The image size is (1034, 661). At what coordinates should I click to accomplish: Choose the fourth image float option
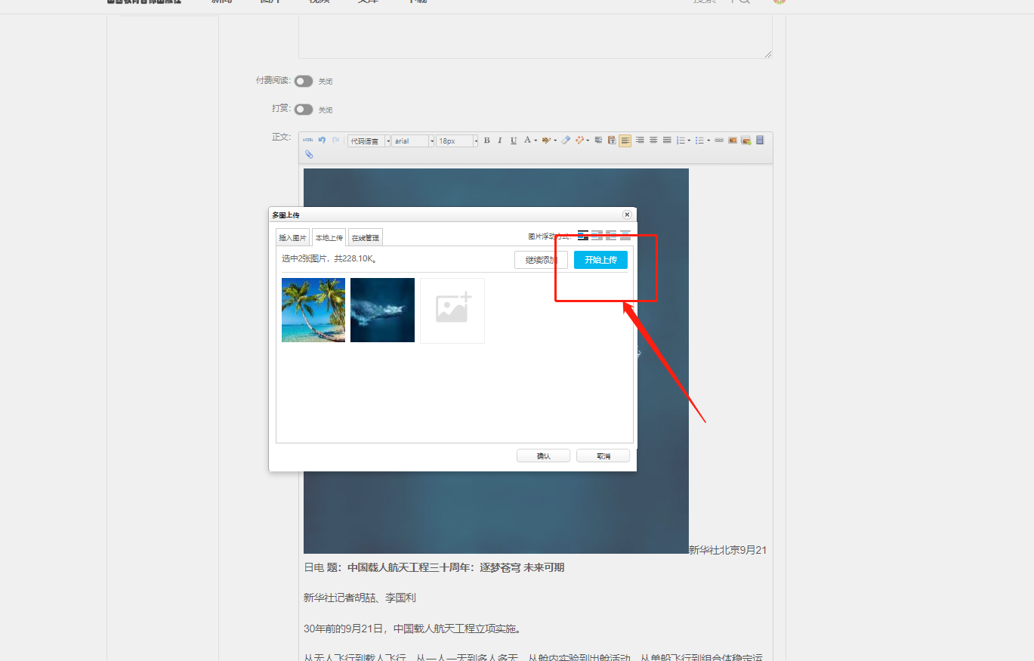[x=625, y=236]
